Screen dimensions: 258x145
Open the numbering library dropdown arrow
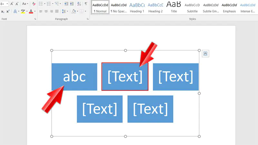tap(53, 4)
